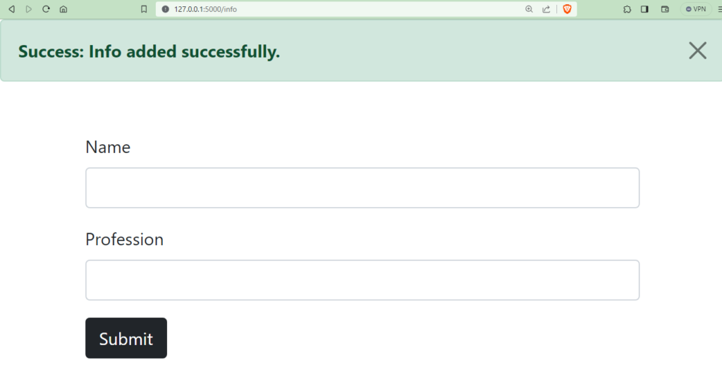Click the browser forward arrow
Screen dimensions: 722x374
coord(28,9)
